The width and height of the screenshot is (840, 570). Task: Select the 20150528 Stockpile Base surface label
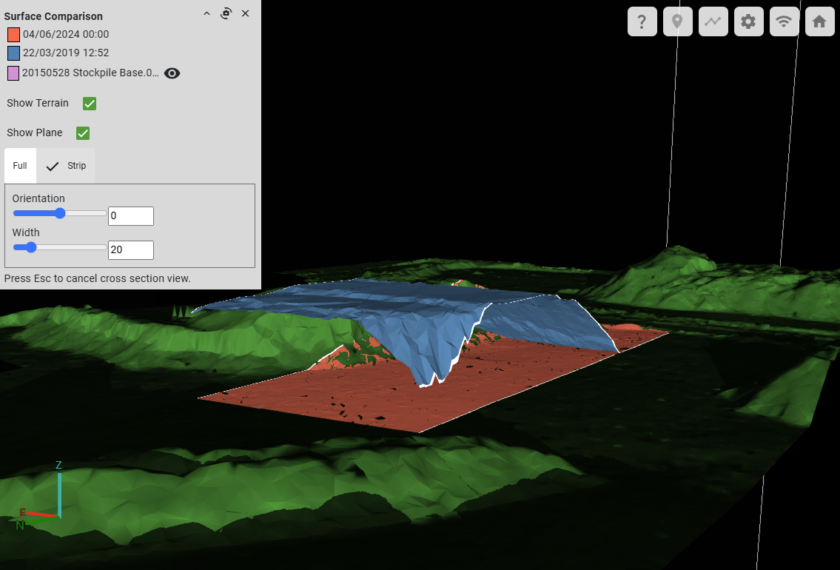(x=90, y=73)
